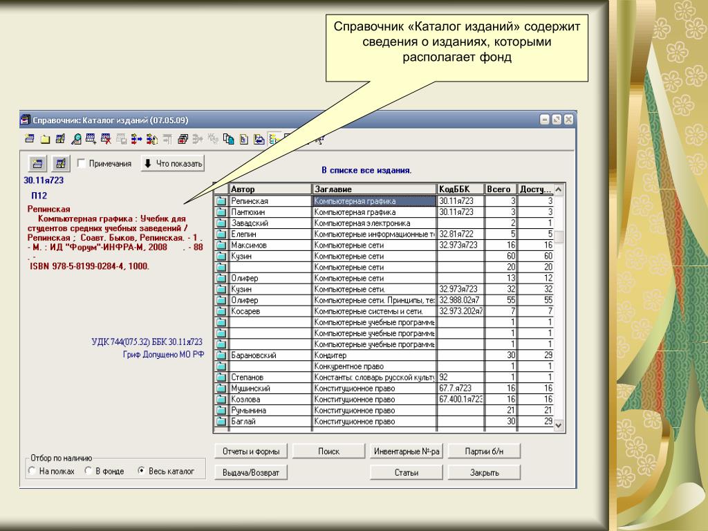Screen dimensions: 708x531
Task: Click the Константы: словарь русской культуры cell
Action: point(374,377)
